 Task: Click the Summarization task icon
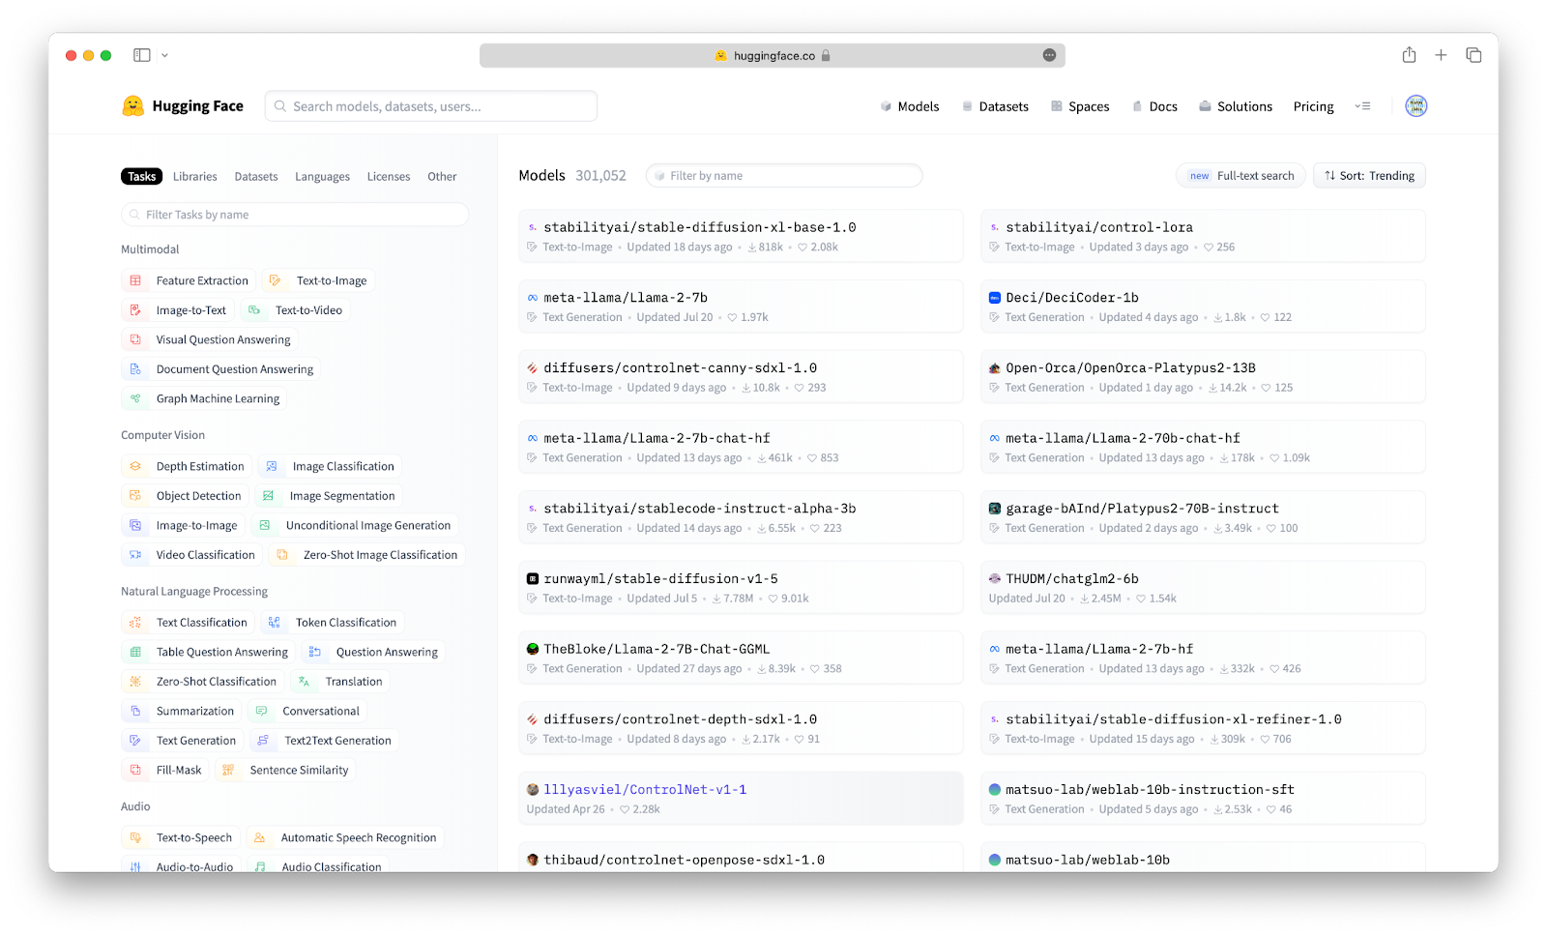click(x=135, y=711)
